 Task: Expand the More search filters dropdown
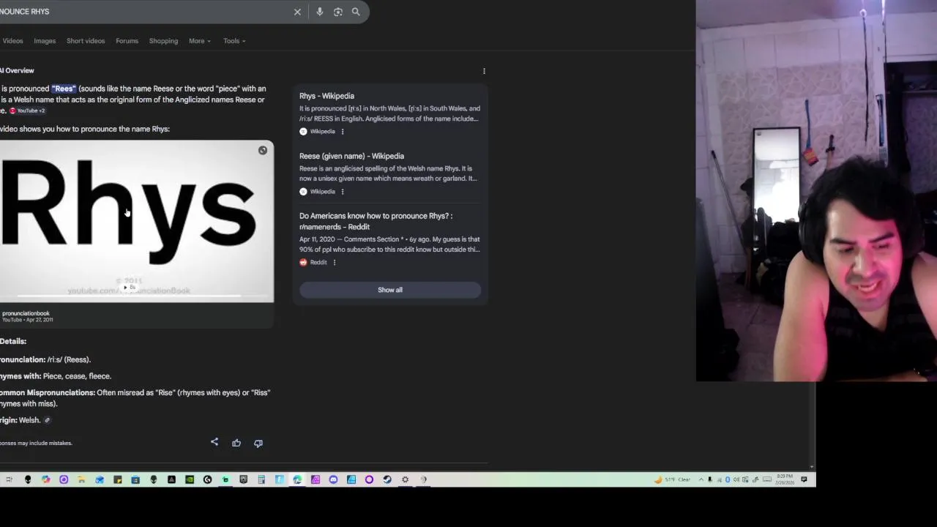(x=199, y=41)
